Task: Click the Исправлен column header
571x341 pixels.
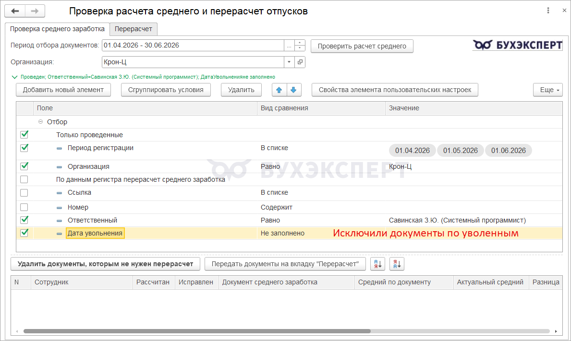Action: click(196, 282)
